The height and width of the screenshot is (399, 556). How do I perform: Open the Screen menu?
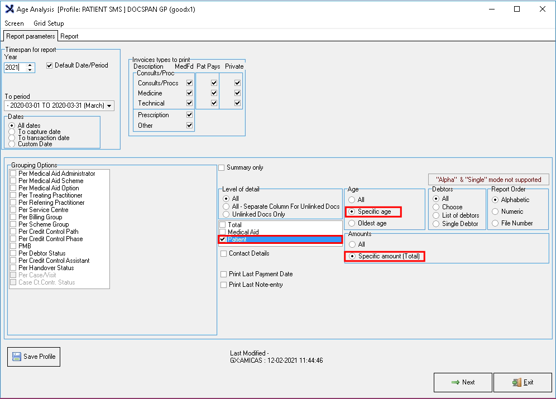[x=15, y=23]
